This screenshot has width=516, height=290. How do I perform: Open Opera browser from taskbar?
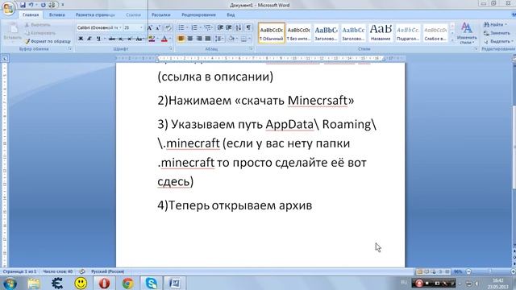point(104,283)
